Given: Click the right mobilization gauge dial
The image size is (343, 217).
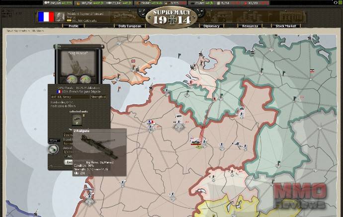Looking at the screenshot, I should click(x=86, y=79).
